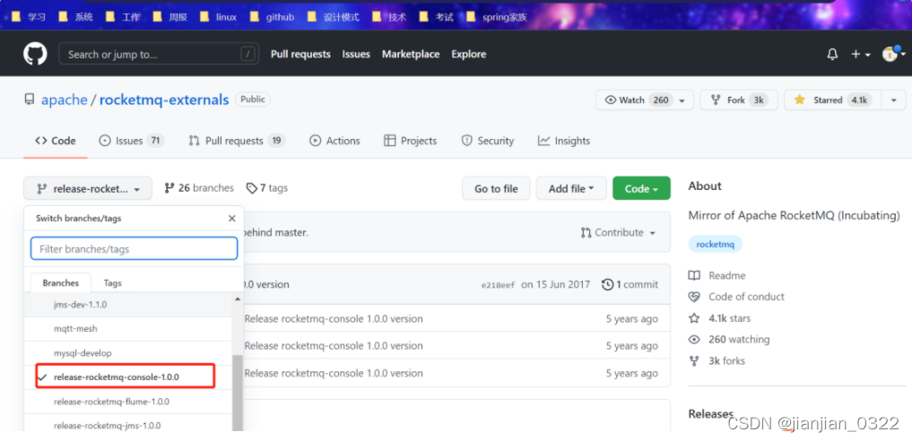Fork the repository
Screen dimensions: 912x441
click(x=739, y=99)
